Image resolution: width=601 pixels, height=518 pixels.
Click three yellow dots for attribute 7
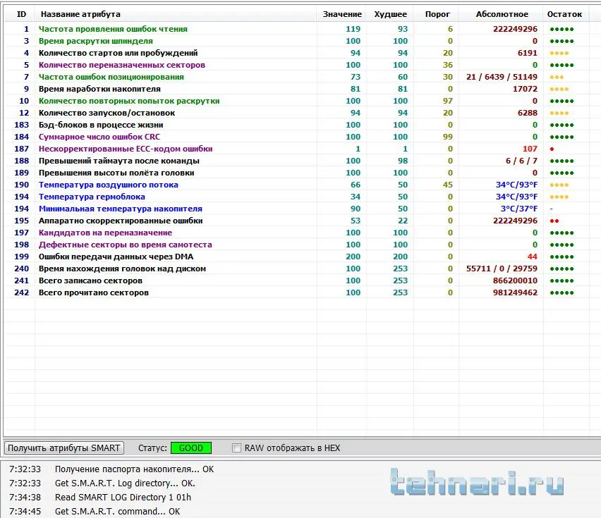557,78
